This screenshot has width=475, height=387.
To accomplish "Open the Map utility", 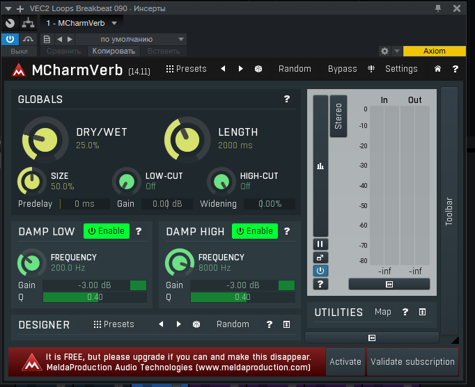I will [x=382, y=312].
